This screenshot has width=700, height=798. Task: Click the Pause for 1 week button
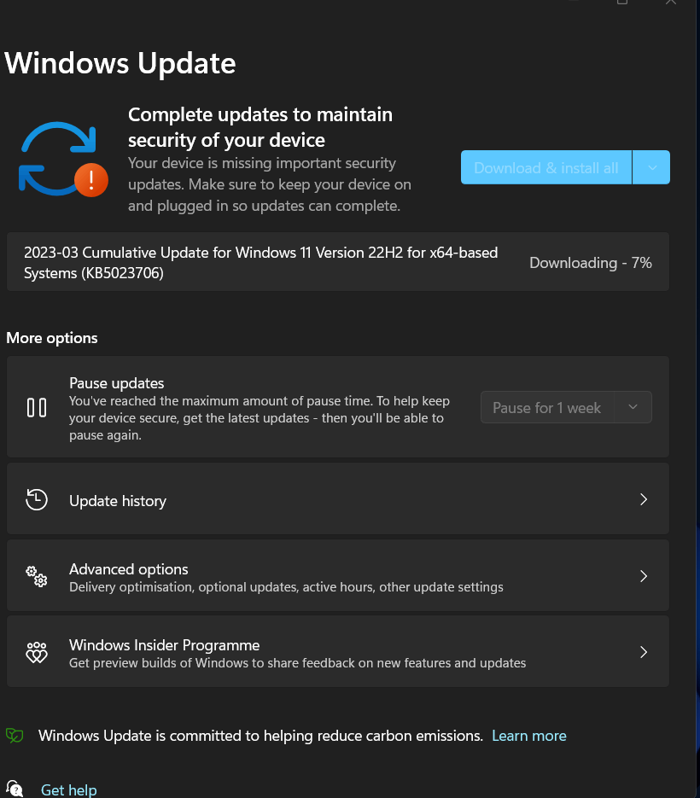click(x=547, y=407)
